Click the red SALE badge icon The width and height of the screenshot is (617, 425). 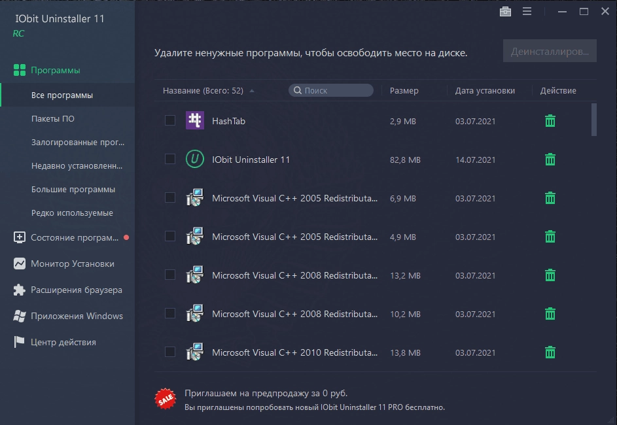point(166,399)
